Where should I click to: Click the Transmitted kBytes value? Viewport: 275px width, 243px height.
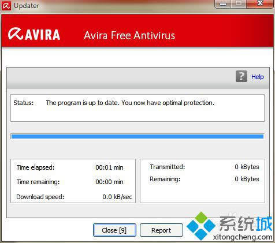coord(247,167)
